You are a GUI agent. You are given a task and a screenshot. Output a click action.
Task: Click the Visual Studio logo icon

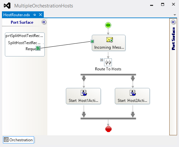(7, 6)
